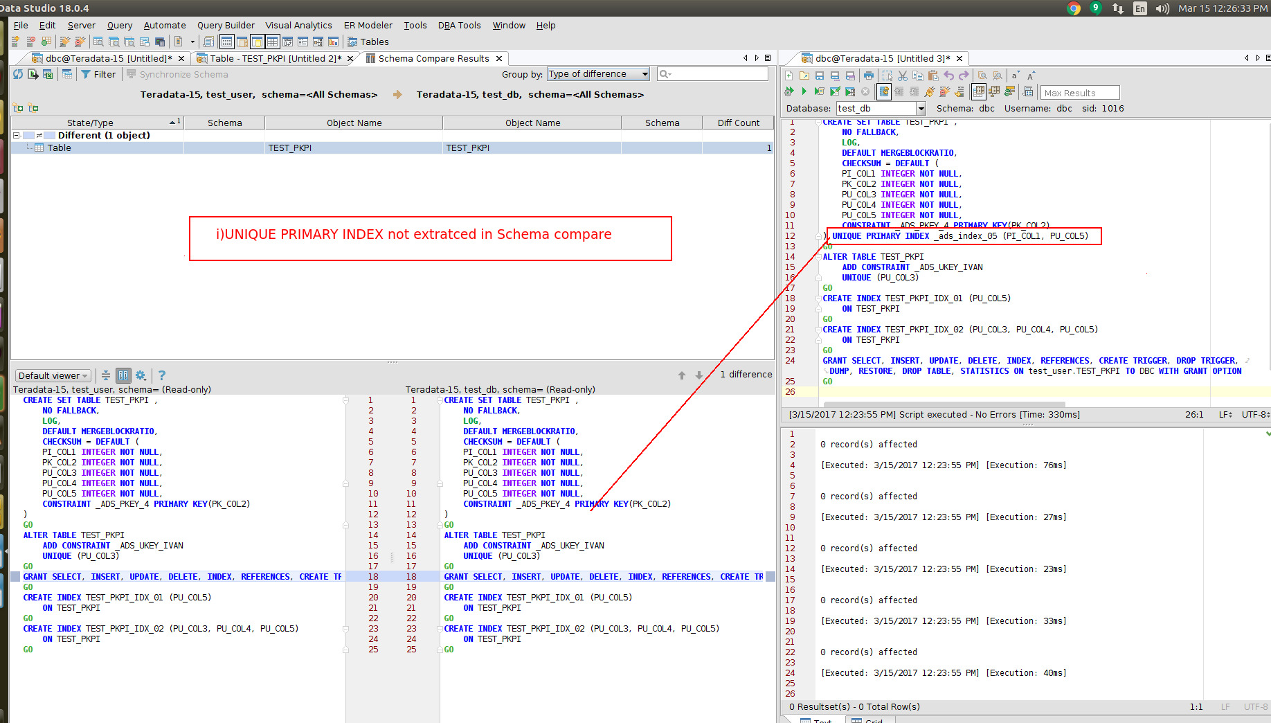
Task: Click the open file icon in SQL editor
Action: pyautogui.click(x=804, y=75)
